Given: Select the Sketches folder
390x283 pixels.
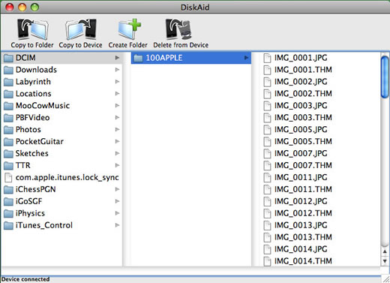Looking at the screenshot, I should point(61,153).
